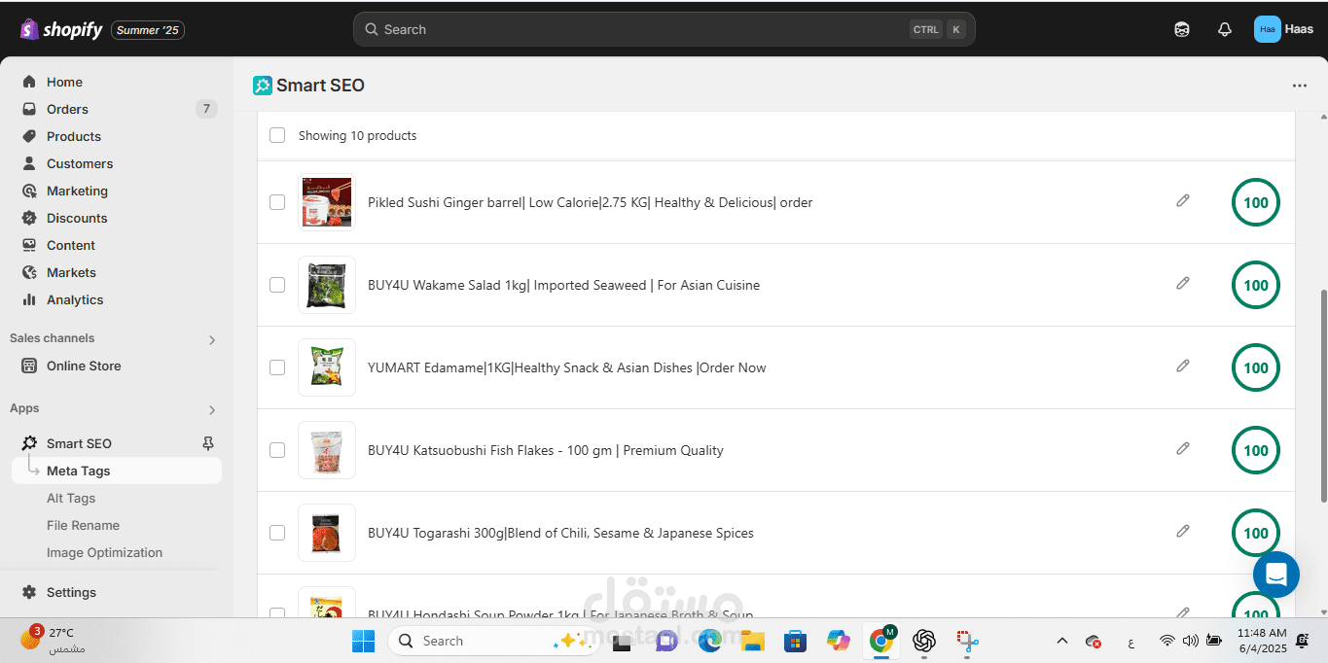1328x663 pixels.
Task: Open Settings in the sidebar
Action: (x=71, y=592)
